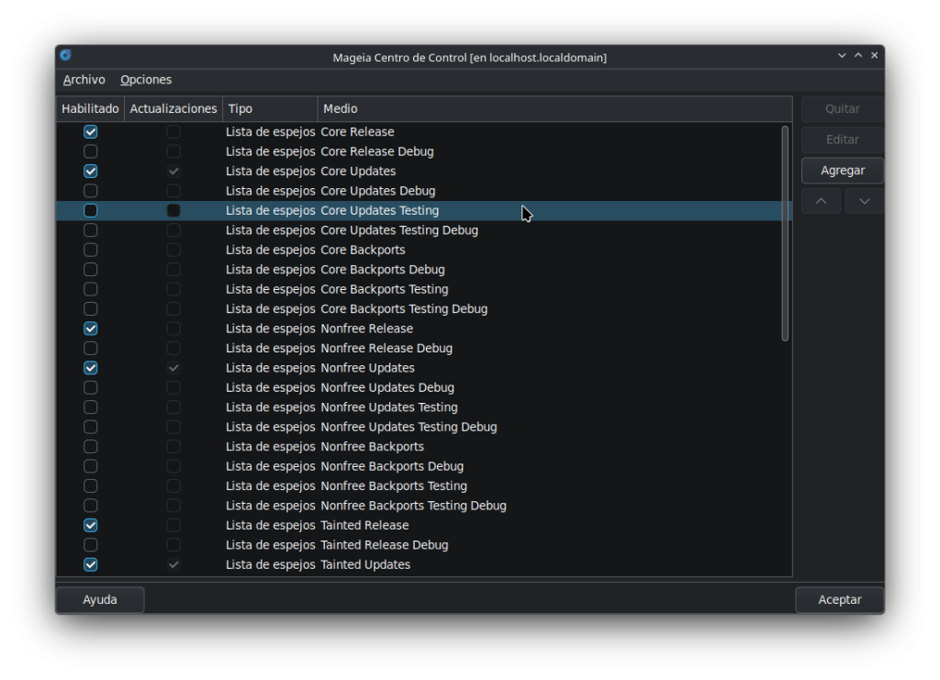
Task: Click the Tipo column header
Action: [270, 109]
